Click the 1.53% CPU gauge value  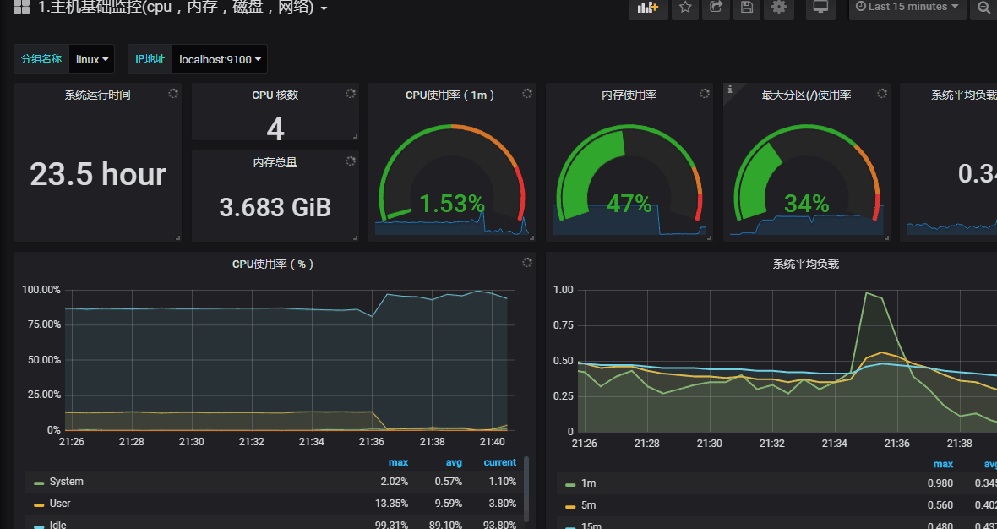[x=451, y=204]
